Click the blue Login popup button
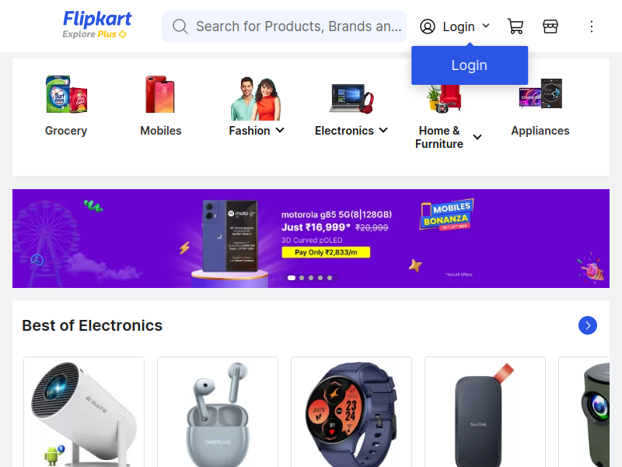The height and width of the screenshot is (467, 622). [470, 65]
